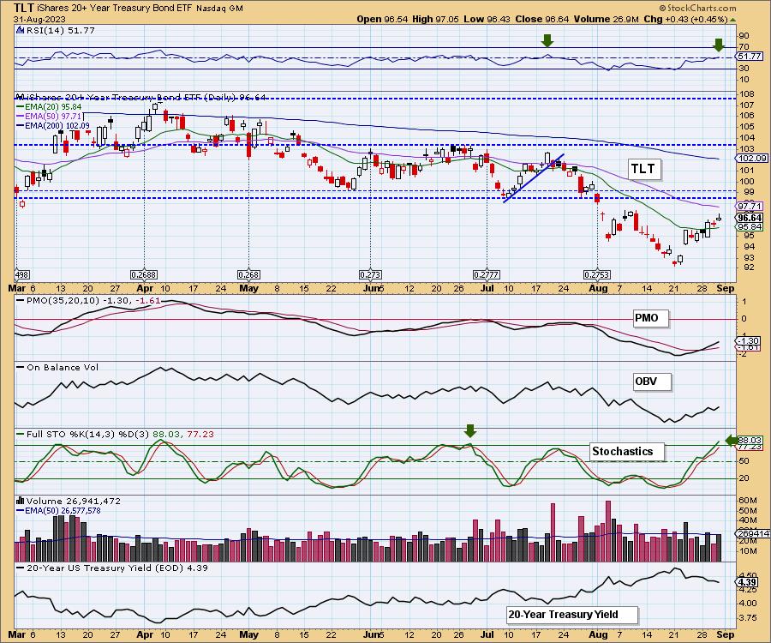Viewport: 771px width, 643px height.
Task: Click the Apr label on the bottom date axis
Action: (x=145, y=634)
